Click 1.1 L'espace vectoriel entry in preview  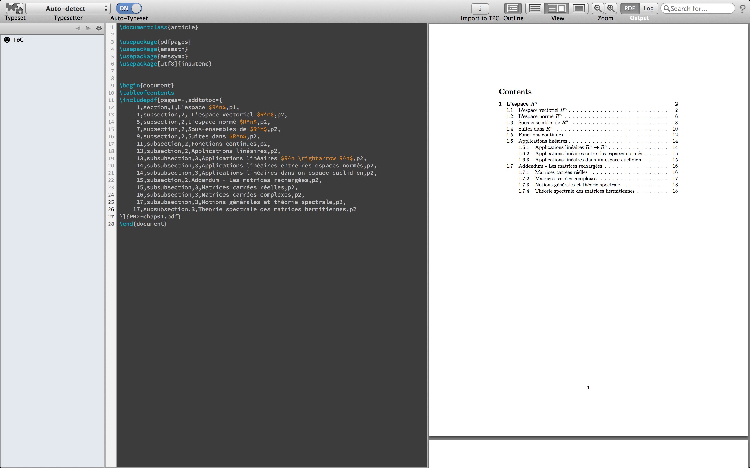592,110
